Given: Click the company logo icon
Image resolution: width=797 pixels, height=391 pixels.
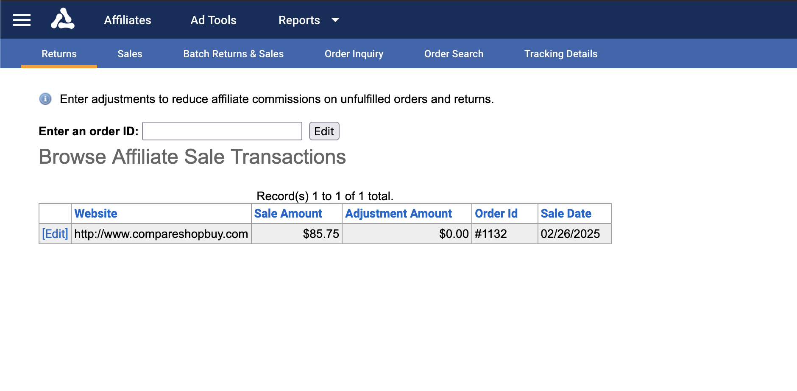Looking at the screenshot, I should (63, 20).
